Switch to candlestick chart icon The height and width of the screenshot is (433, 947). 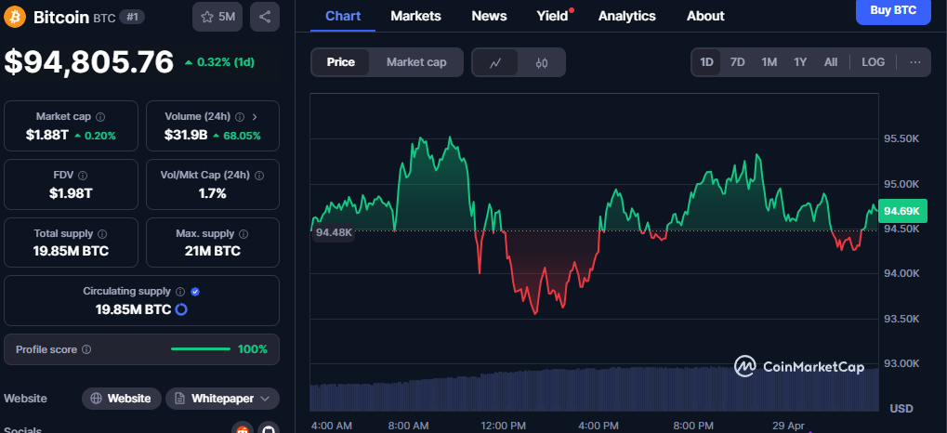click(542, 62)
